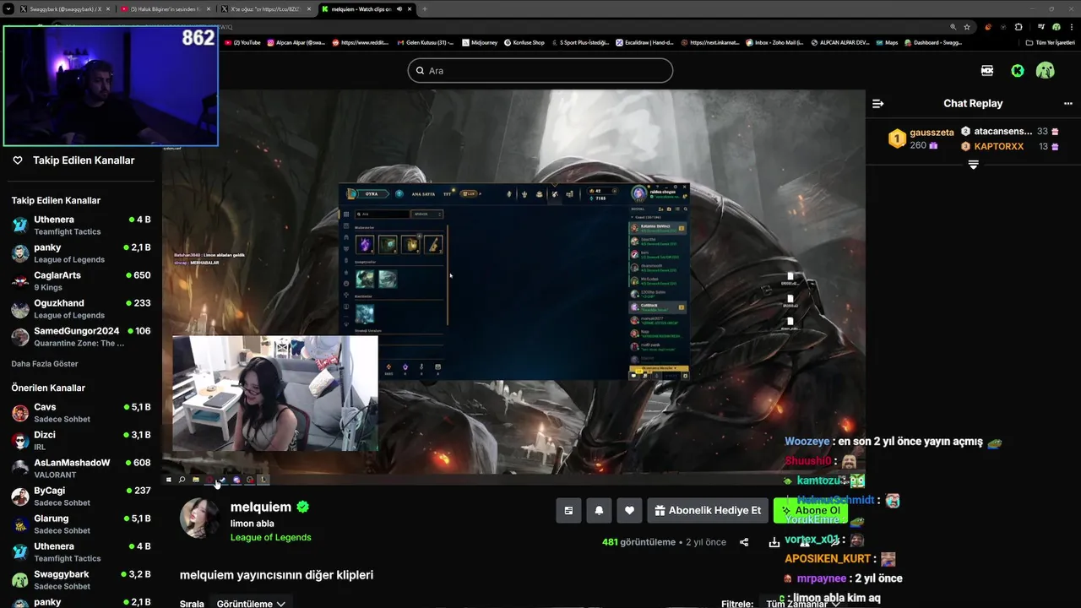Click the green verified badge next to melquiem
The image size is (1081, 608).
(x=302, y=507)
